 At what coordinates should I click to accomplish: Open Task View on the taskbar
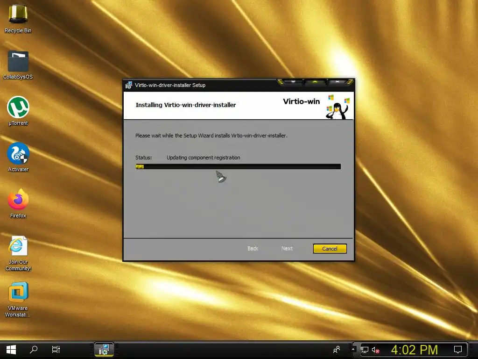(x=56, y=350)
